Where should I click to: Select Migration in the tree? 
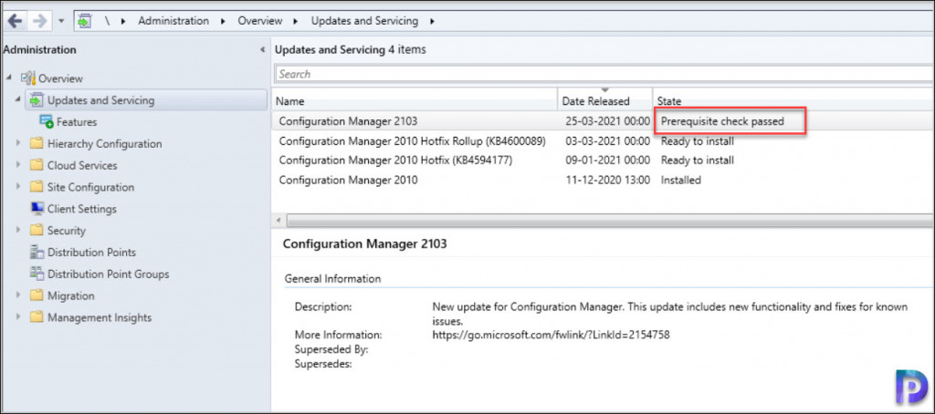[71, 295]
